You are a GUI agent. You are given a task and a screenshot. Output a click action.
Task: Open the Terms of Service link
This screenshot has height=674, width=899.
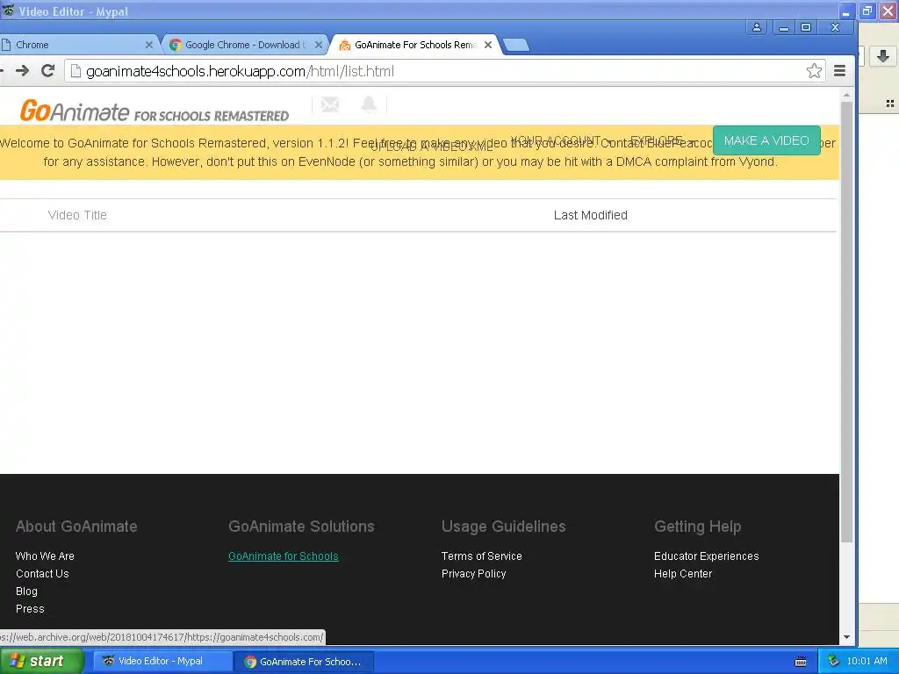pyautogui.click(x=482, y=556)
